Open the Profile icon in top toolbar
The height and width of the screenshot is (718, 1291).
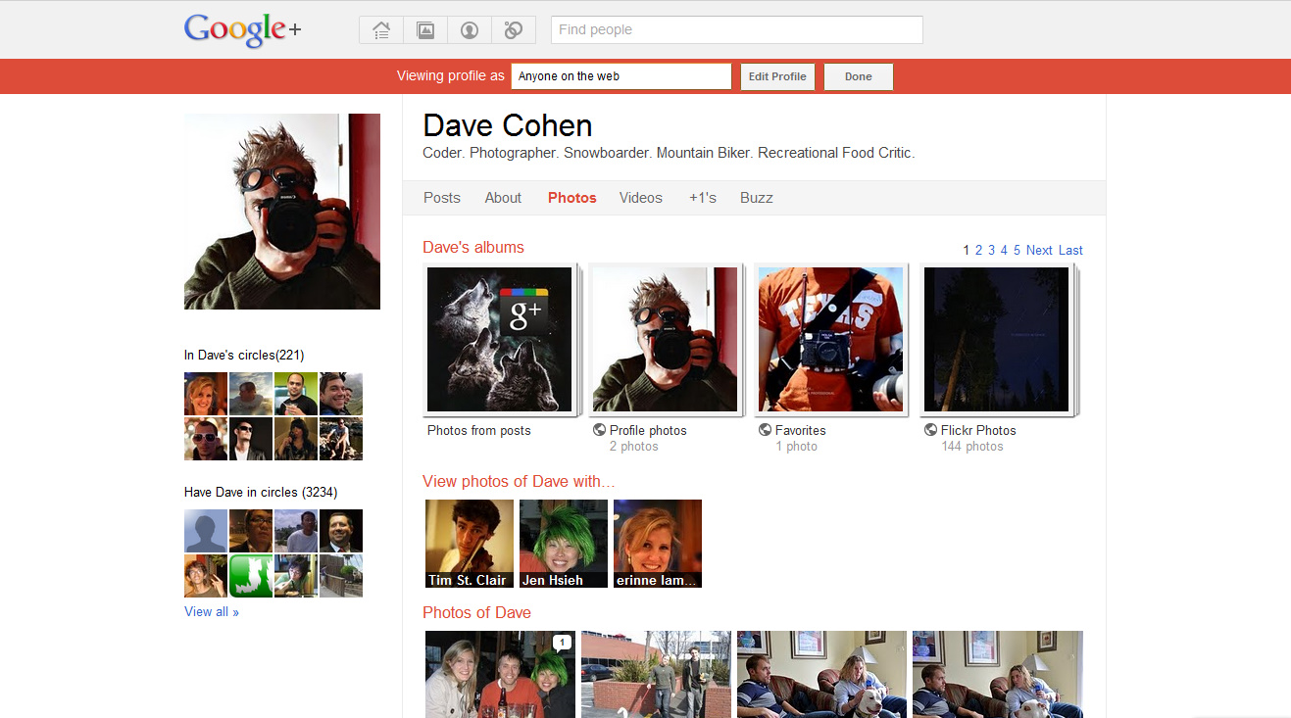[470, 30]
